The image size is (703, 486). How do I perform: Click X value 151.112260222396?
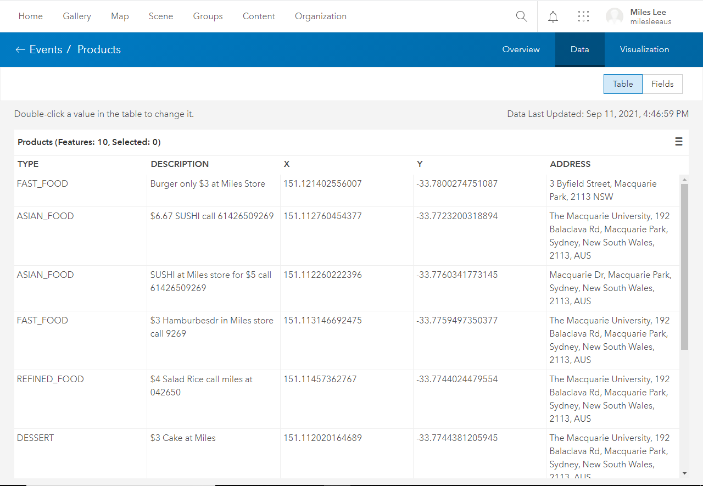click(322, 275)
